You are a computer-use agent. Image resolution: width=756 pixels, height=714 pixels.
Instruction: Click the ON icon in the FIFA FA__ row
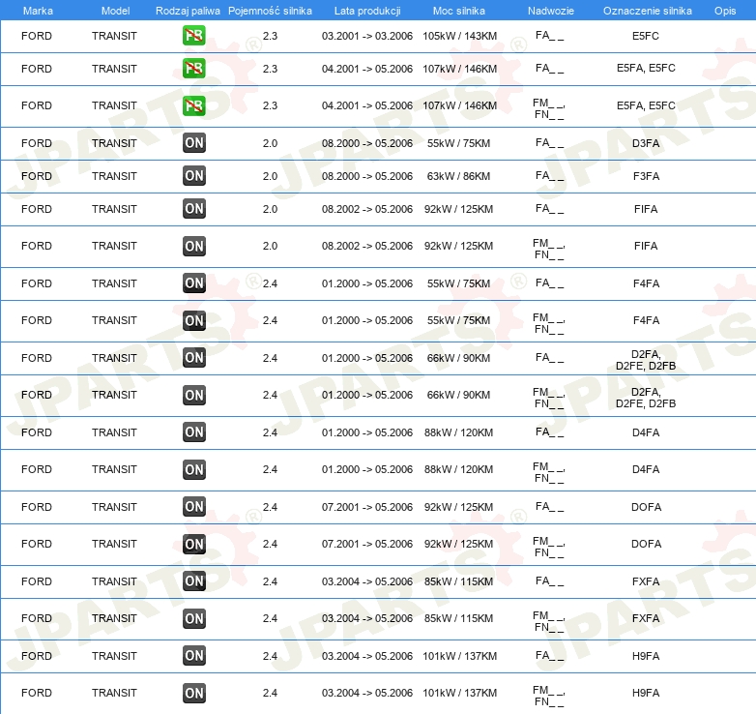tap(193, 208)
